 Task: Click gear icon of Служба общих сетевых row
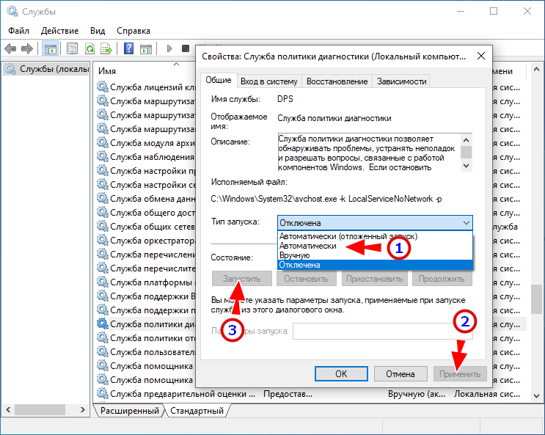click(x=102, y=226)
